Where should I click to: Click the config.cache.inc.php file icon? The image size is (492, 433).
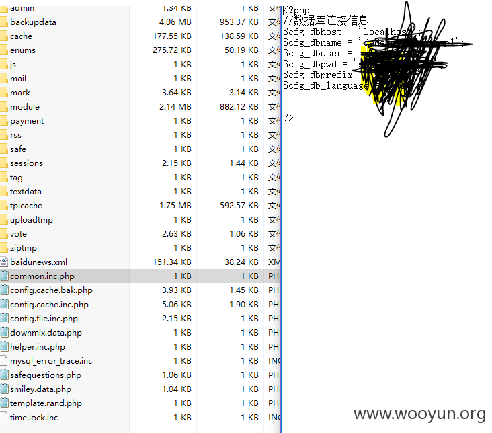point(4,305)
